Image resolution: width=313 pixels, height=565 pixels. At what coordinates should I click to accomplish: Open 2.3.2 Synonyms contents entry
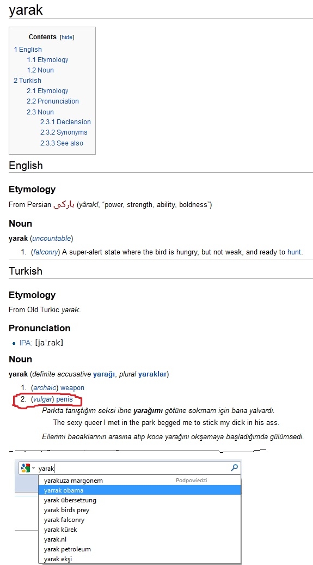coord(64,132)
